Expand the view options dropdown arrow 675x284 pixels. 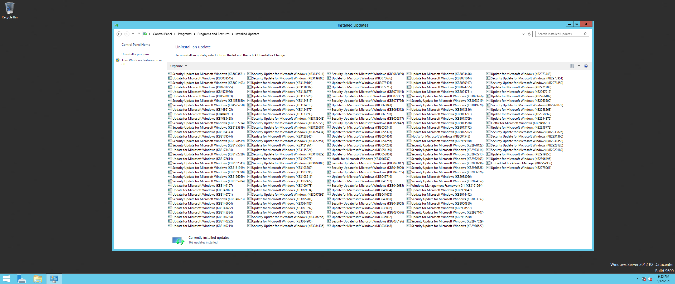click(x=579, y=66)
